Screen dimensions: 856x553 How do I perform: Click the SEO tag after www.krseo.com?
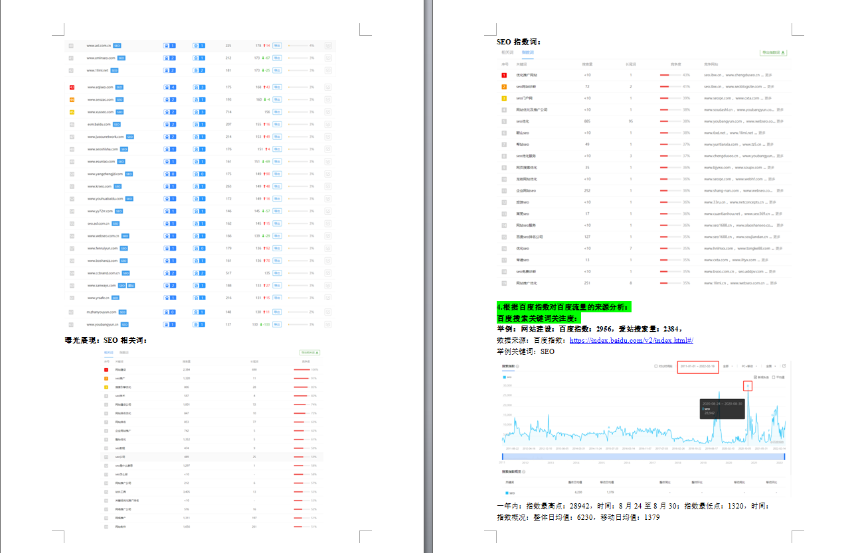[x=118, y=186]
